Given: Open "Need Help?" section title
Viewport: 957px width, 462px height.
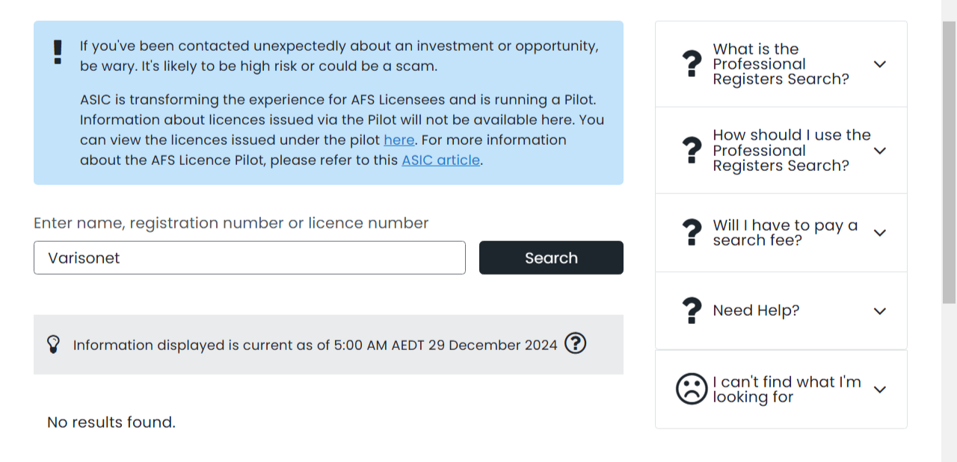Looking at the screenshot, I should click(x=756, y=310).
